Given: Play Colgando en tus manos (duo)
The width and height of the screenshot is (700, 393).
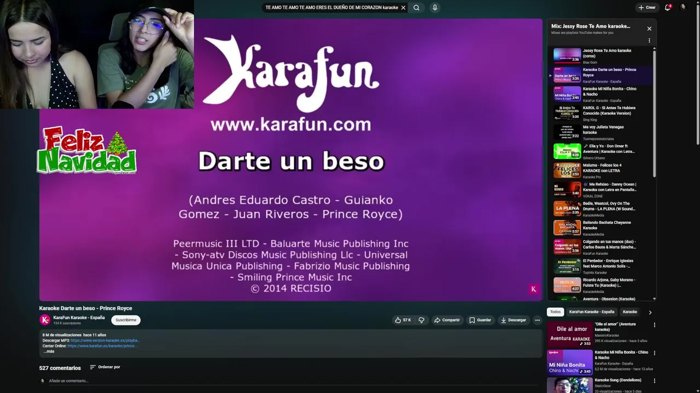Looking at the screenshot, I should click(x=600, y=247).
